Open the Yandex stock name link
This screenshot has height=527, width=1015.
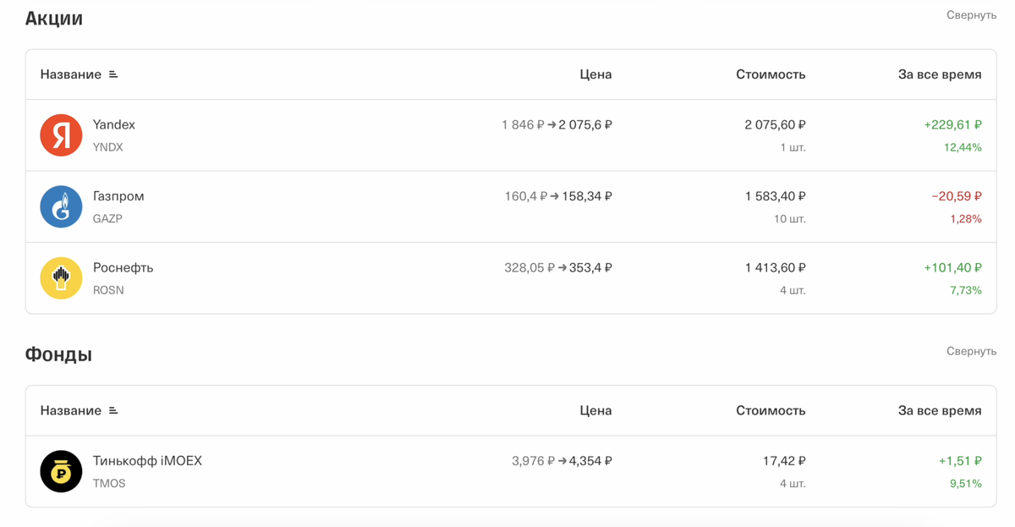click(113, 124)
